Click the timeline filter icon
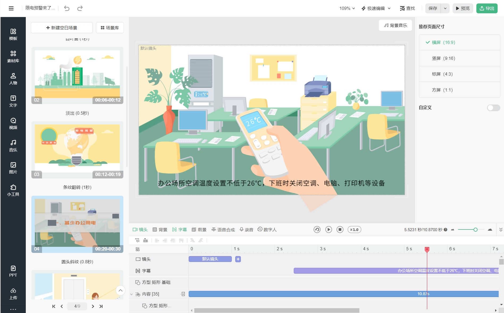Screen dimensions: 504x313 tap(137, 240)
